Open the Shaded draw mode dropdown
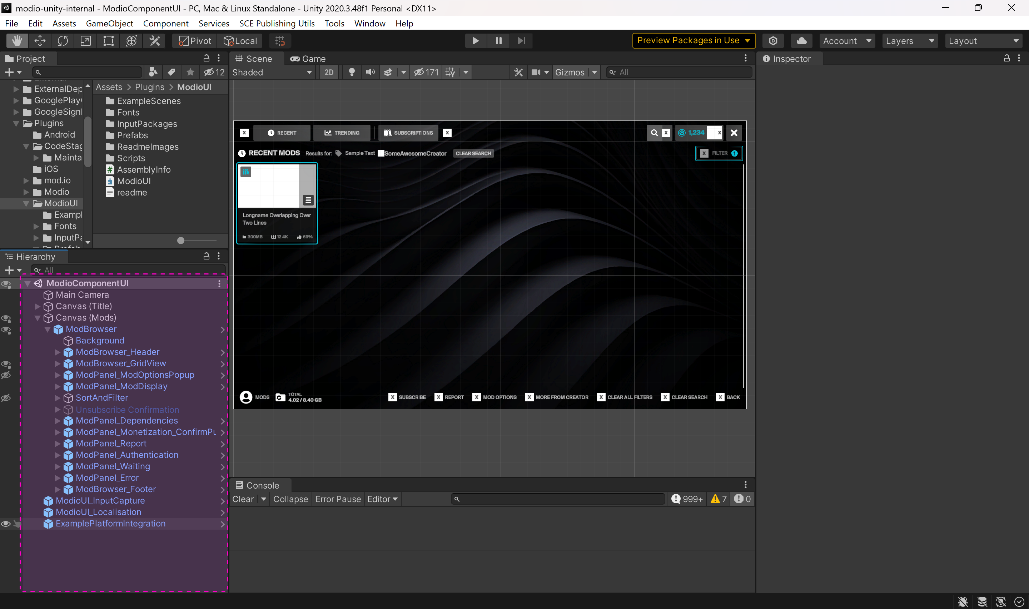Image resolution: width=1029 pixels, height=609 pixels. [x=272, y=72]
